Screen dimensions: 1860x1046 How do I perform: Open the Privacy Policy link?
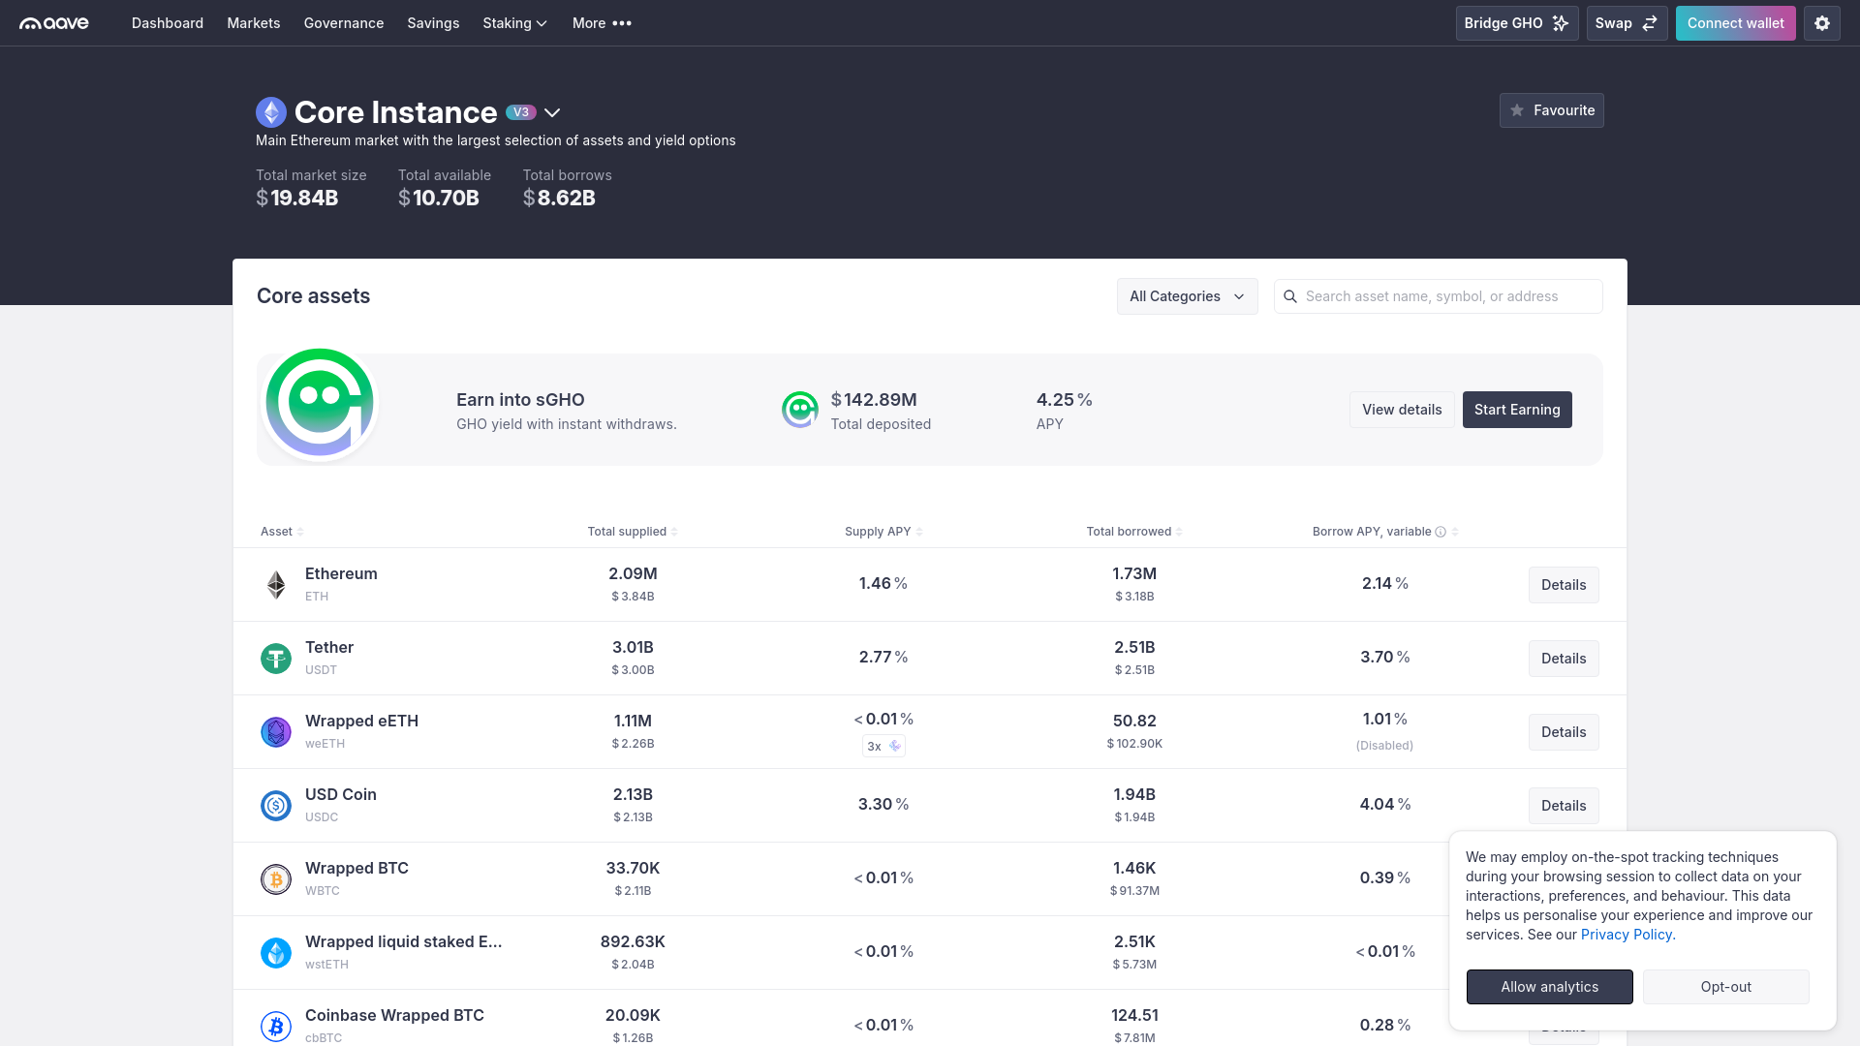tap(1628, 935)
